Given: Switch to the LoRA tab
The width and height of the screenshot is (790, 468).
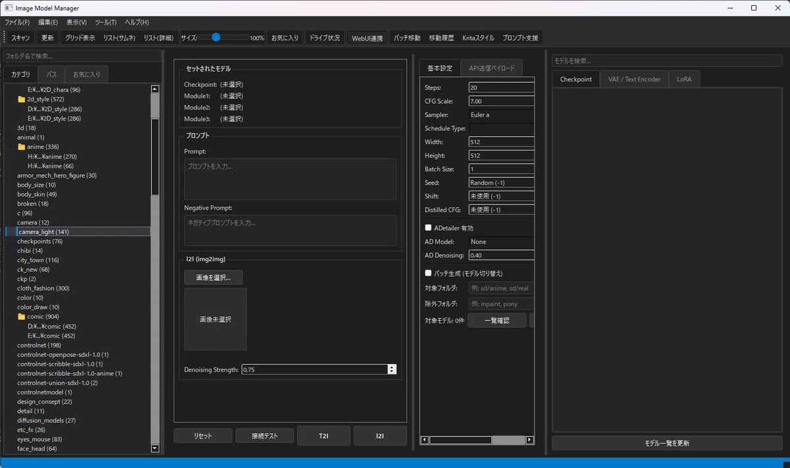Looking at the screenshot, I should [x=685, y=79].
